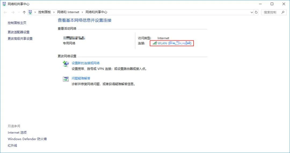Click the magnifier icon in the search box

click(282, 12)
